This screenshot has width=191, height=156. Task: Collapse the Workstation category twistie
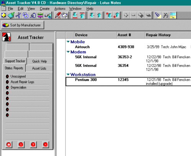68,74
